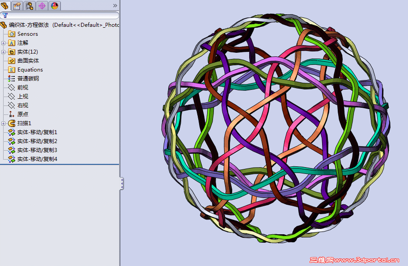Click the 实体-移动/复制3 feature icon

12,150
